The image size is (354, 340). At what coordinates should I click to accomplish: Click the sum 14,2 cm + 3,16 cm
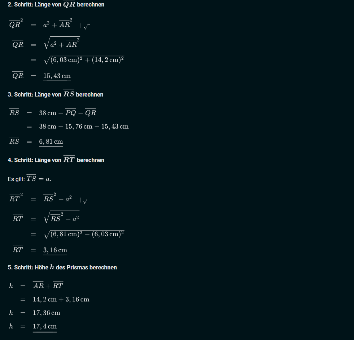coord(61,299)
